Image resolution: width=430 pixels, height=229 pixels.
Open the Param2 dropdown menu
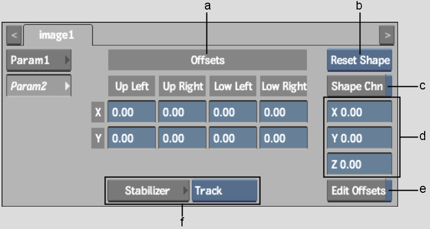[39, 86]
